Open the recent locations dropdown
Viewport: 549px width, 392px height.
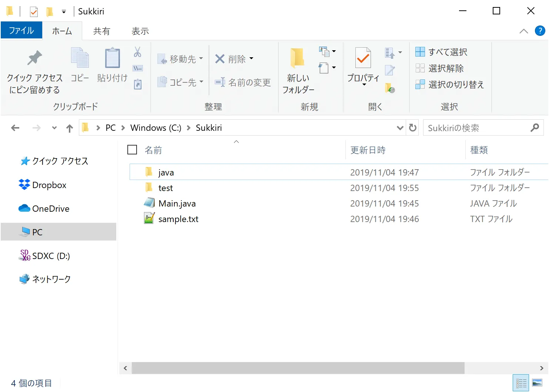pyautogui.click(x=54, y=128)
